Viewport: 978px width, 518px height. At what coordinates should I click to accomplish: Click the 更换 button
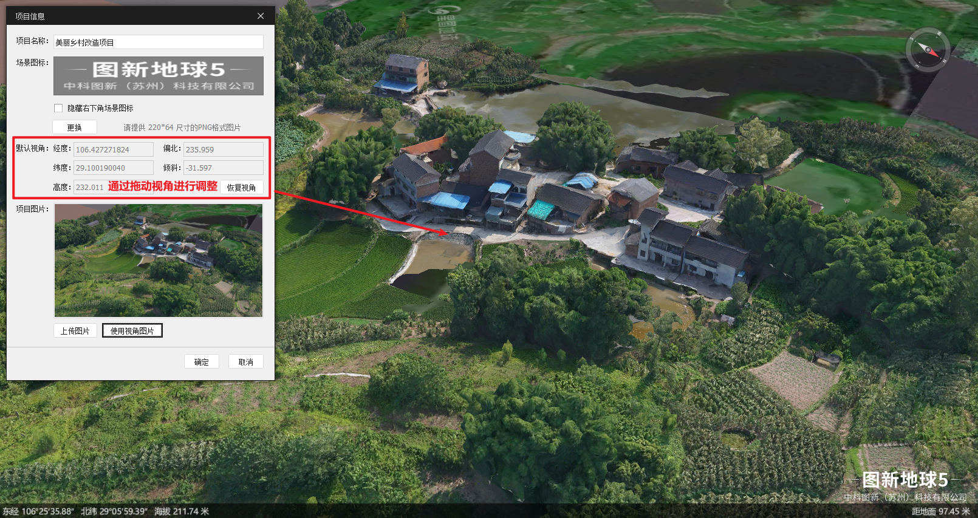coord(74,127)
